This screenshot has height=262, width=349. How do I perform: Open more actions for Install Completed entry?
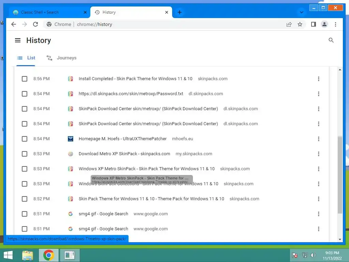tap(319, 79)
